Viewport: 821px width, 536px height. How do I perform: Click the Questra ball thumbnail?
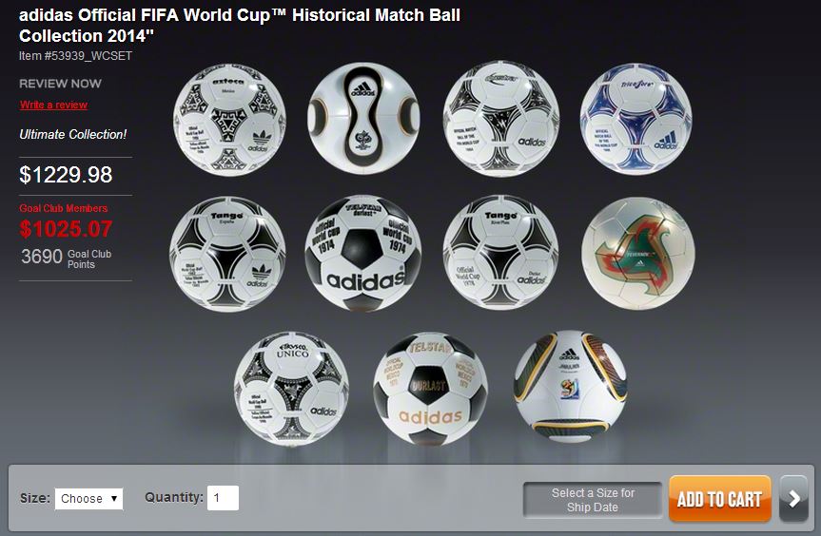[501, 119]
